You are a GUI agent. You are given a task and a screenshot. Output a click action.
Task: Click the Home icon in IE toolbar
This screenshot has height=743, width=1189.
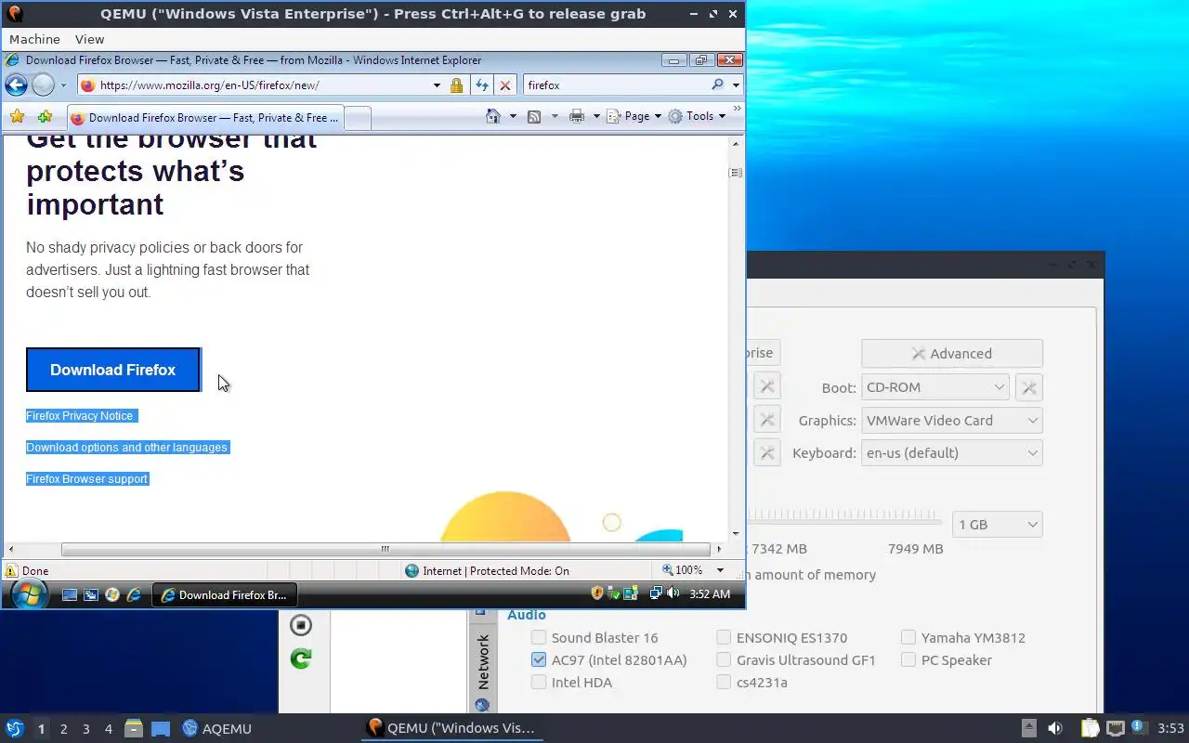click(493, 116)
